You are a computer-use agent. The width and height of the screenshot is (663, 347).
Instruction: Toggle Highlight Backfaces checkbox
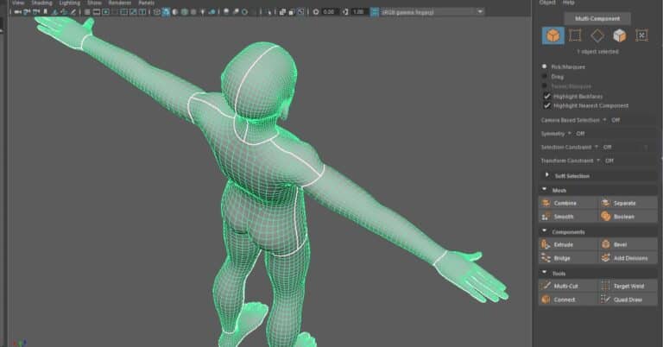546,97
